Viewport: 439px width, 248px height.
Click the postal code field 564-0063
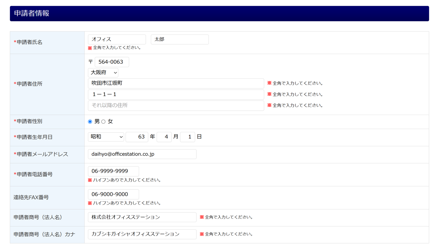[x=112, y=62]
